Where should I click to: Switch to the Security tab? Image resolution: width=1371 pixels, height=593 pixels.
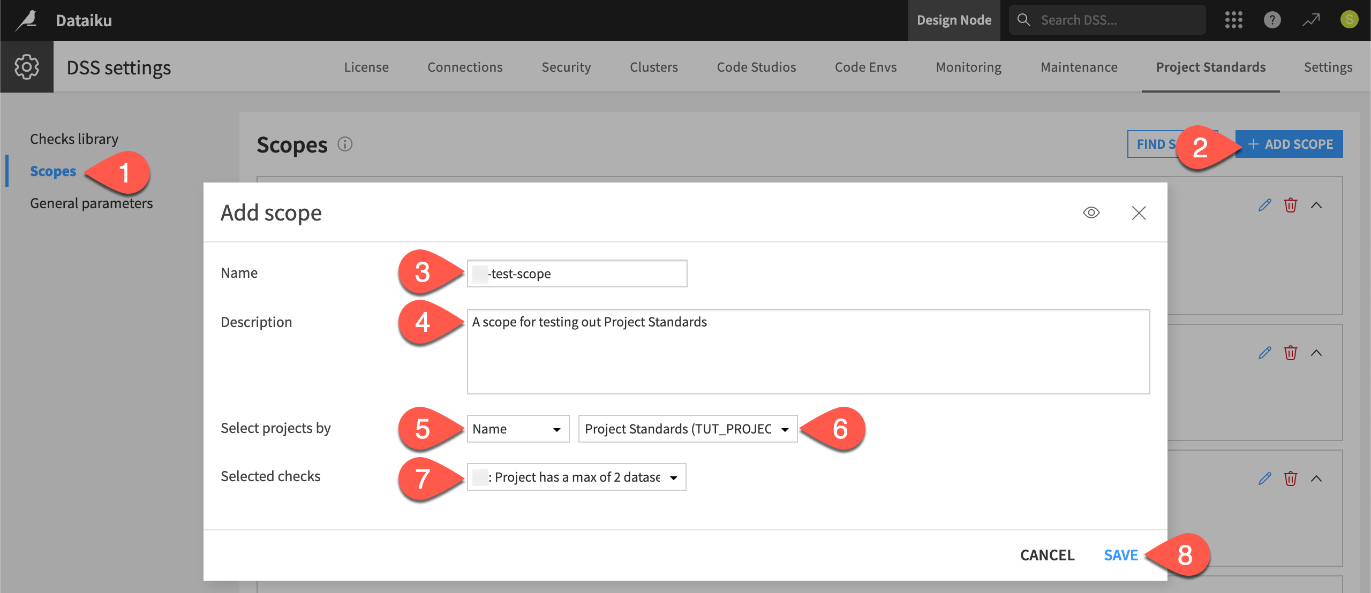pos(566,67)
